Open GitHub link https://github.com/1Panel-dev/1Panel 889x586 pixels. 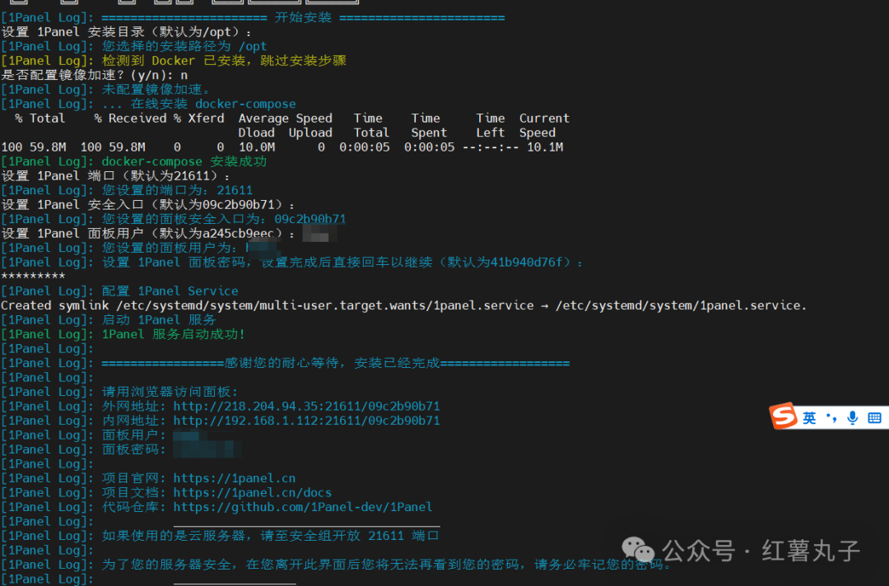coord(303,507)
